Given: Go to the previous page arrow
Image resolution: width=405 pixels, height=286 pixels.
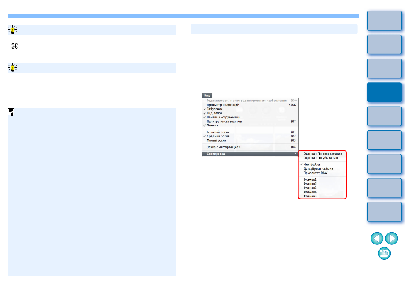Looking at the screenshot, I should click(x=377, y=238).
